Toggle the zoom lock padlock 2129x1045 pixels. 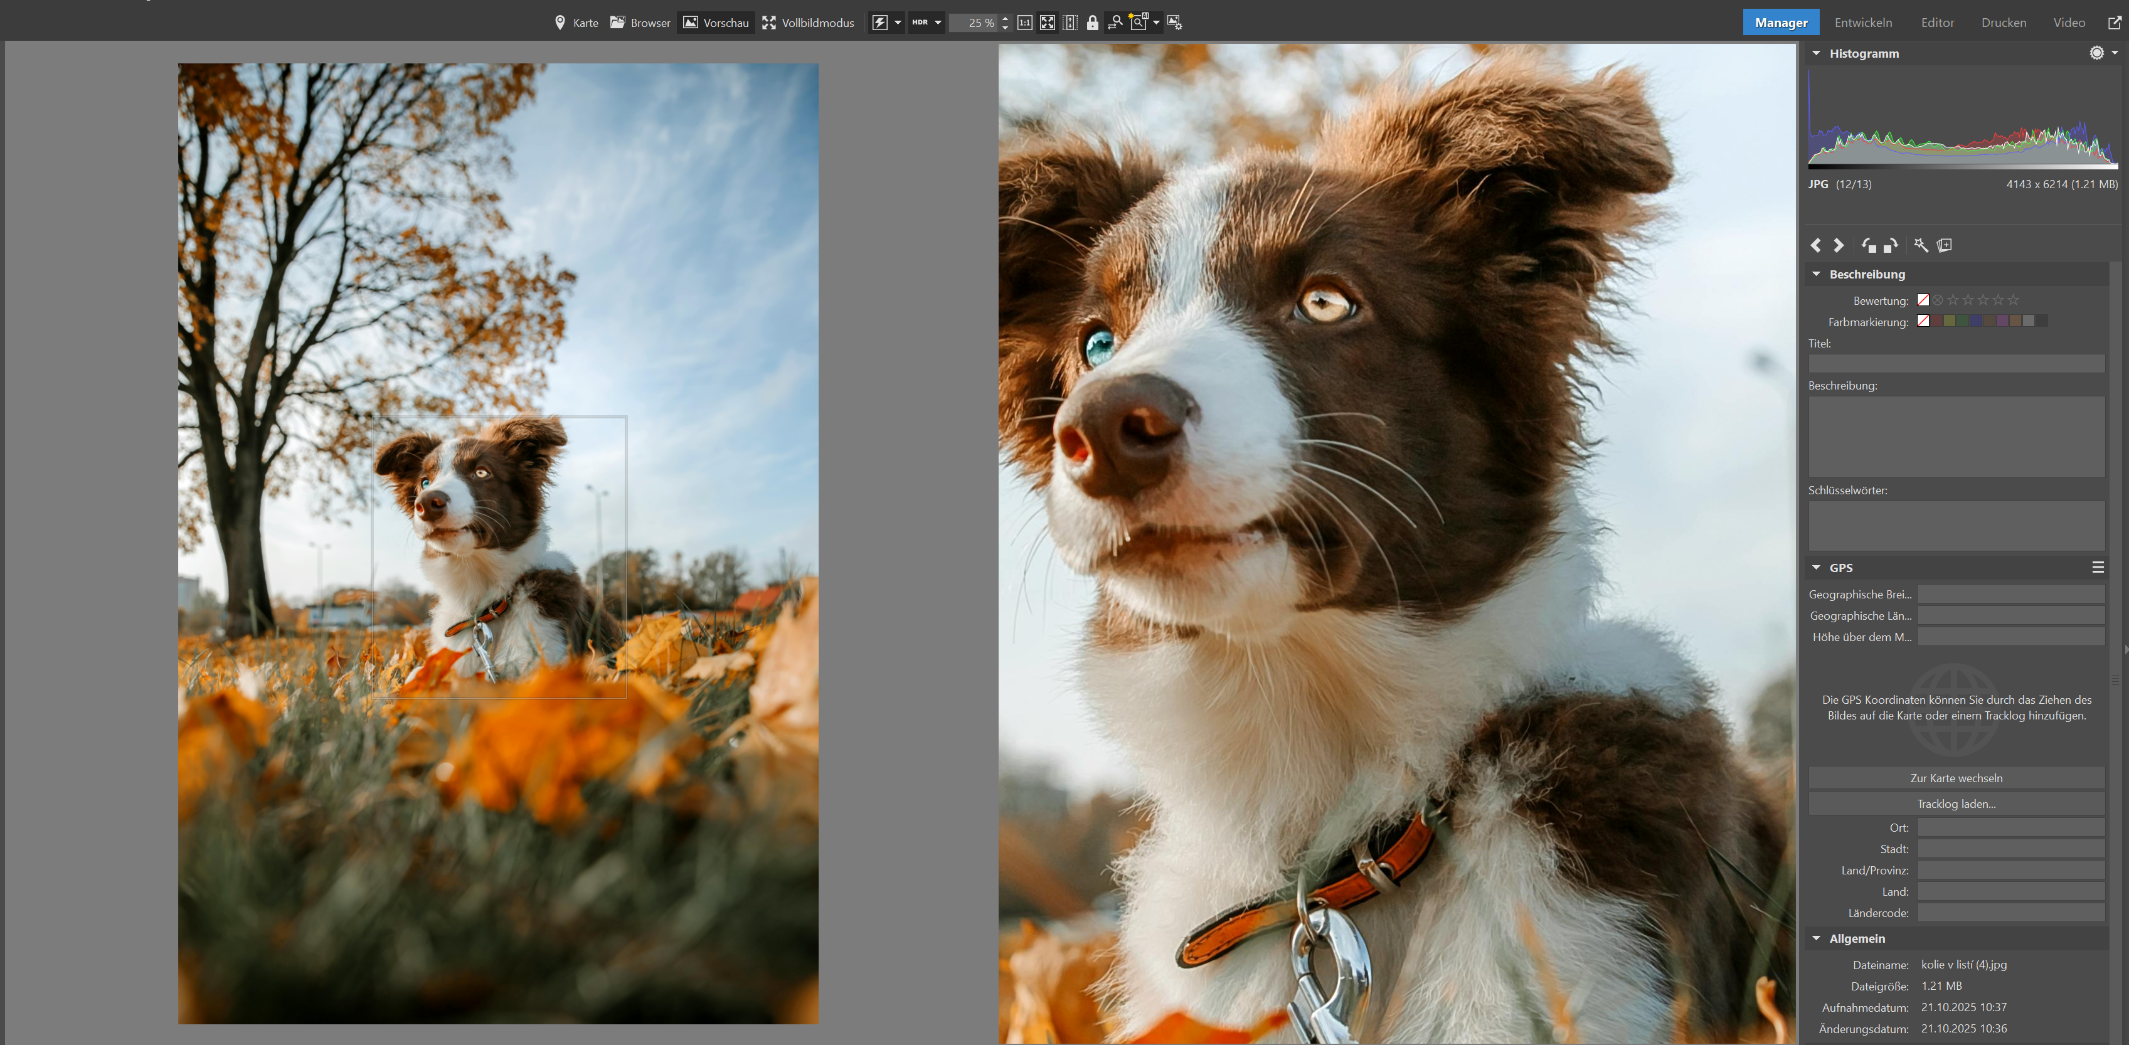coord(1093,23)
